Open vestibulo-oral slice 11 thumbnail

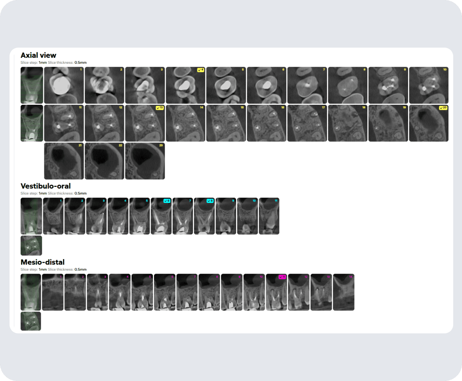click(x=269, y=216)
